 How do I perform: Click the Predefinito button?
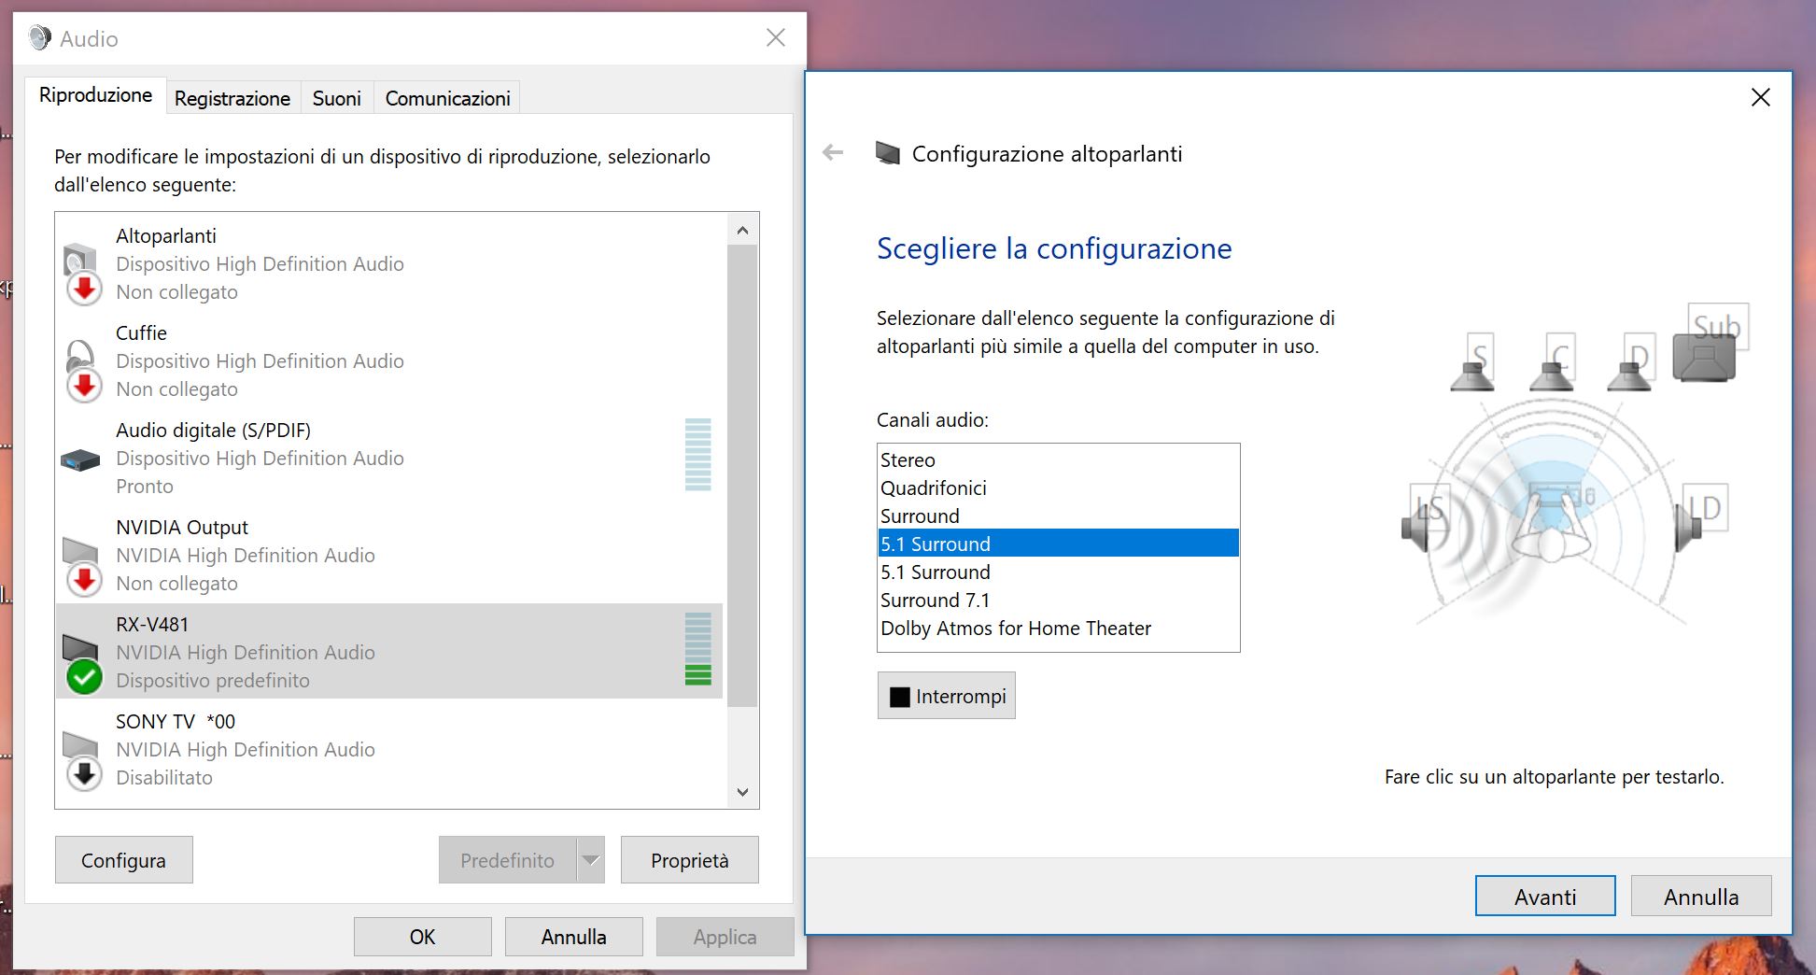point(508,860)
